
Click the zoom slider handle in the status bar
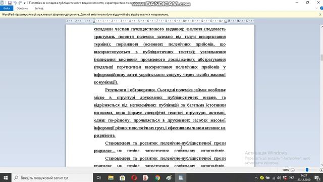pyautogui.click(x=307, y=170)
